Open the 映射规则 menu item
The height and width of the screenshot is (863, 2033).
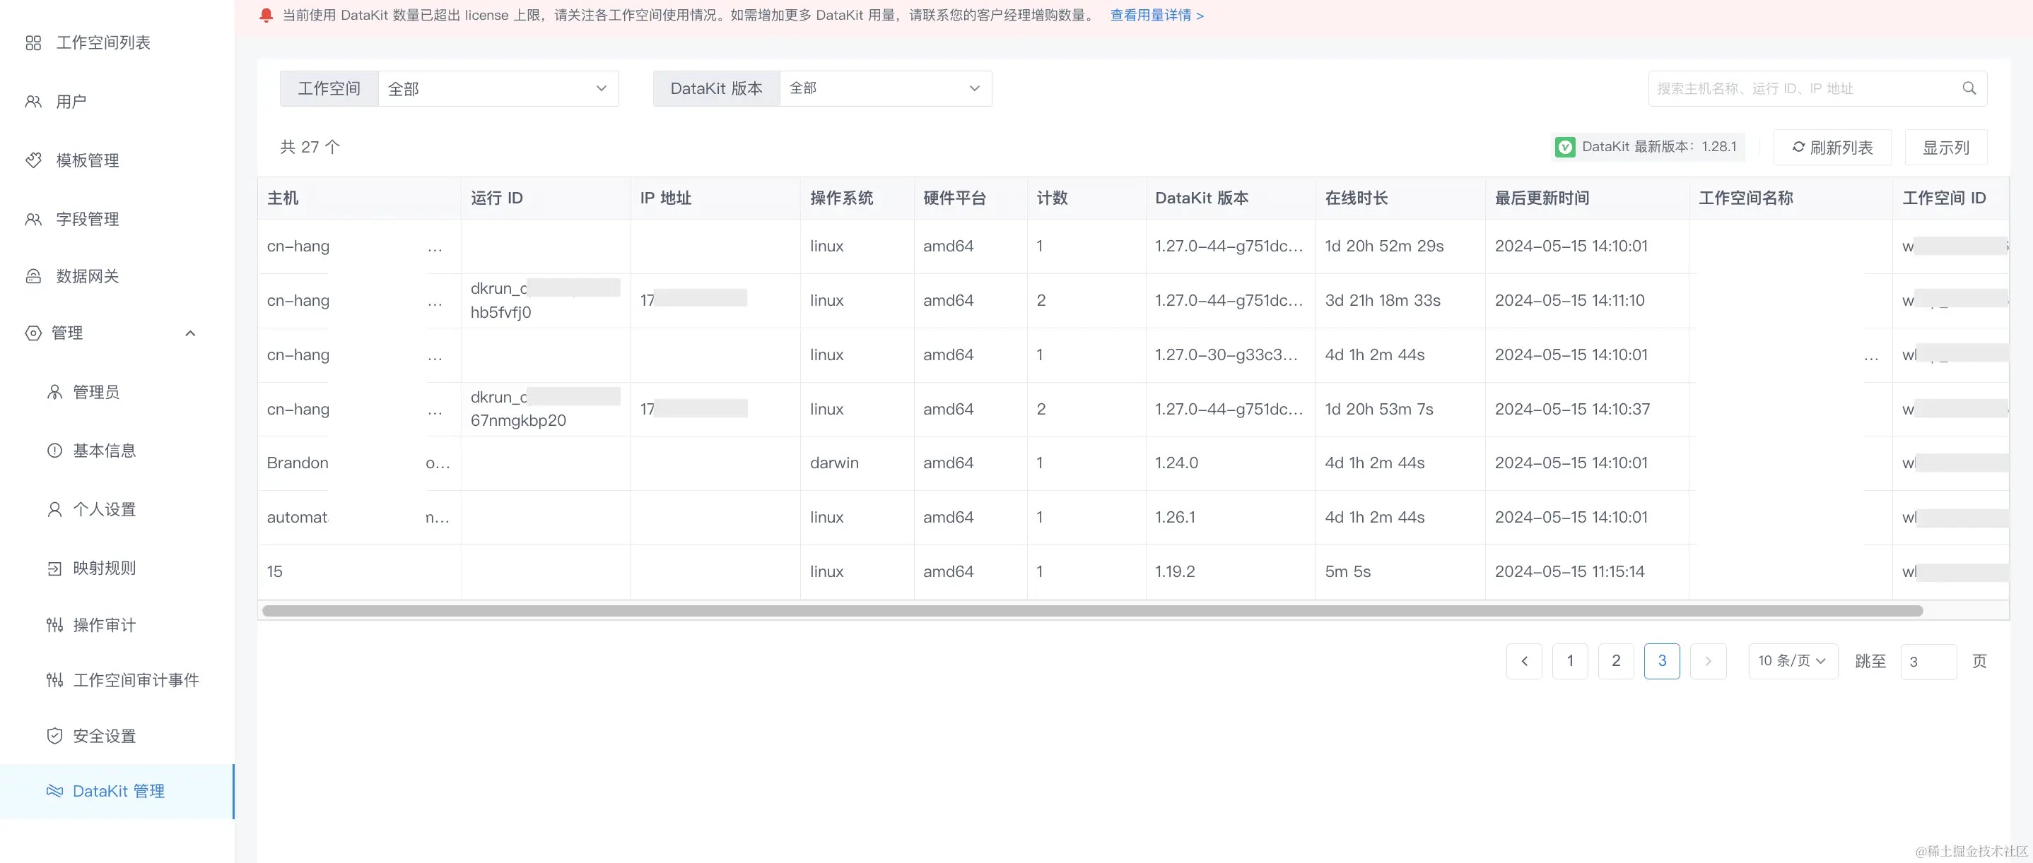point(104,568)
